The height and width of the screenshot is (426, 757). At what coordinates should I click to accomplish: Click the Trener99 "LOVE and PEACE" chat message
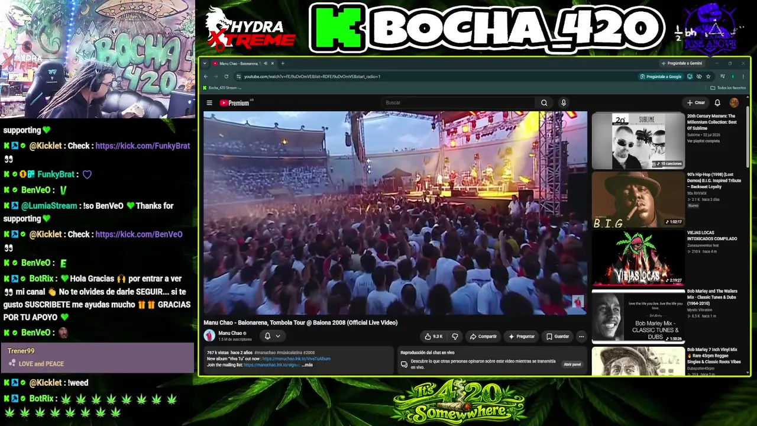click(97, 357)
